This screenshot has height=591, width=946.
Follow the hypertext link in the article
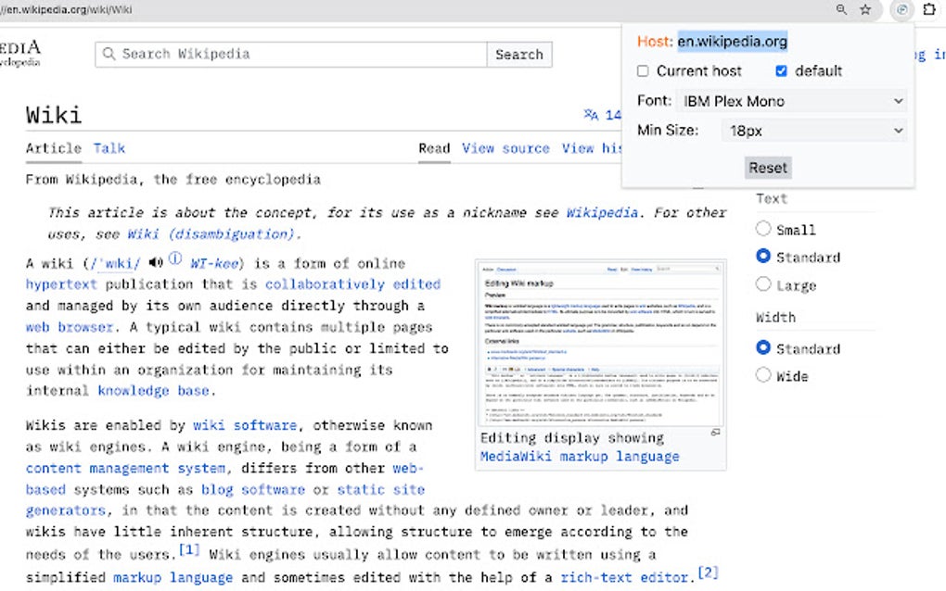pos(61,283)
